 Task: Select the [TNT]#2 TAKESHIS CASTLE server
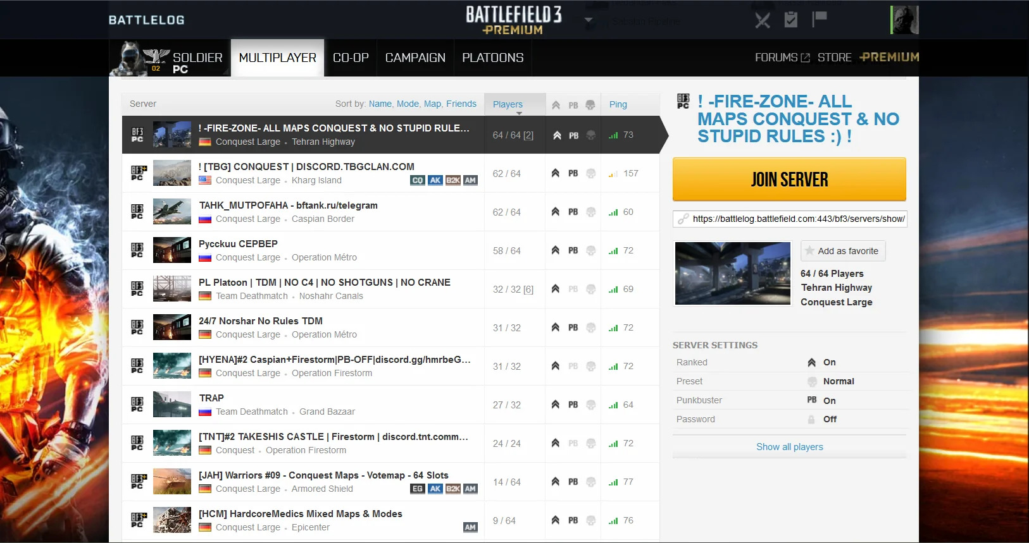(390, 443)
